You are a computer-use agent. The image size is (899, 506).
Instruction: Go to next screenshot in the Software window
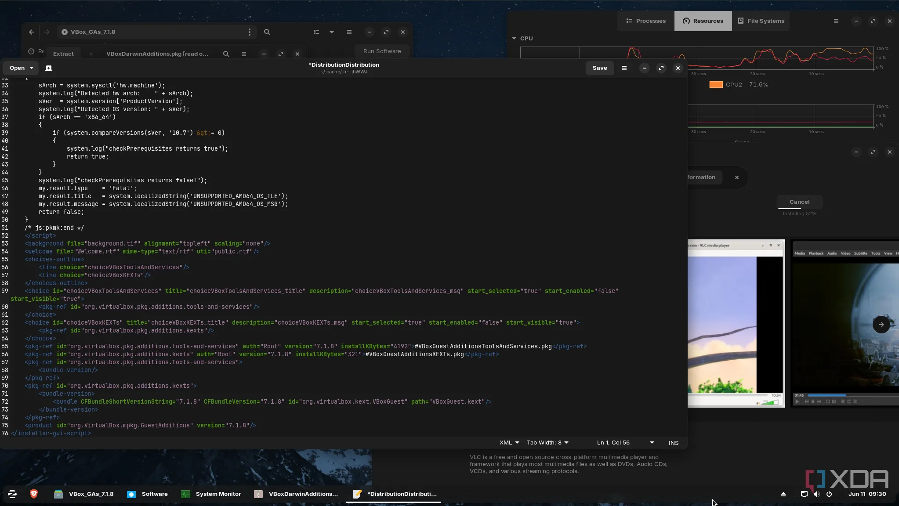click(881, 325)
